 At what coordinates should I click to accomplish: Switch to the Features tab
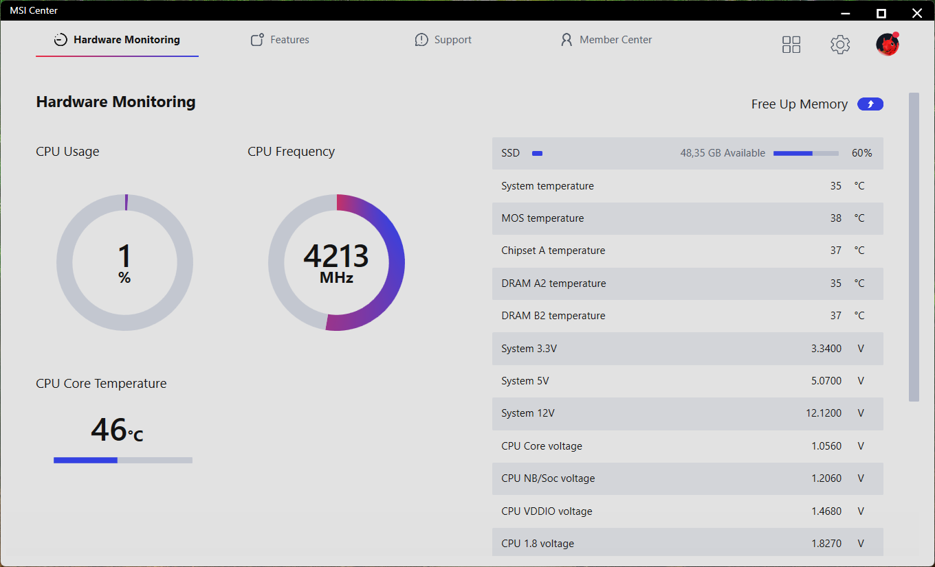289,40
